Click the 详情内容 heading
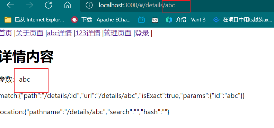274x128 pixels. coord(27,56)
